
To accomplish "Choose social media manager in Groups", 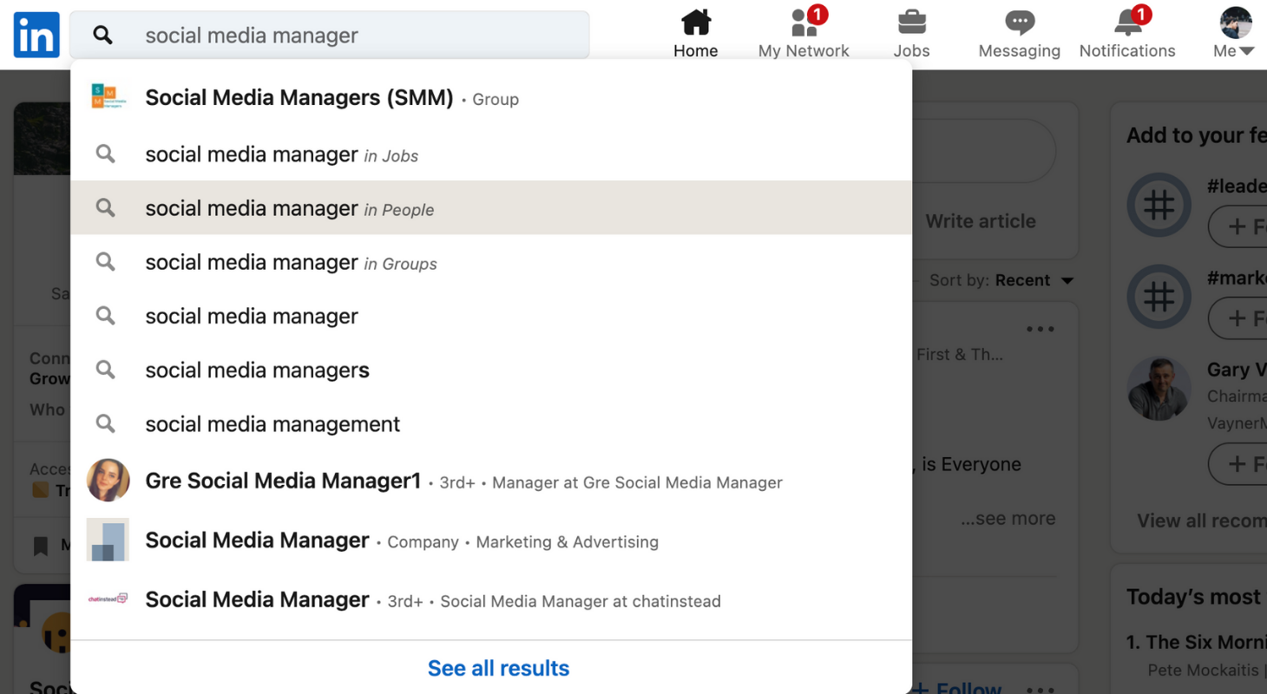I will click(x=491, y=262).
